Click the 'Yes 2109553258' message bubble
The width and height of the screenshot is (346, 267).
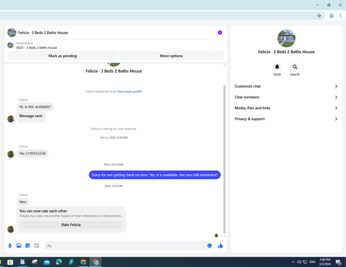[x=33, y=153]
